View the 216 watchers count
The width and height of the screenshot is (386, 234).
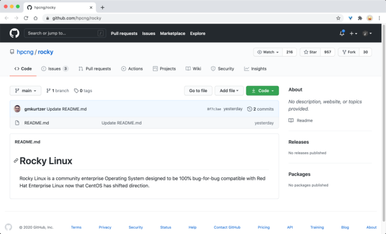[x=290, y=52]
